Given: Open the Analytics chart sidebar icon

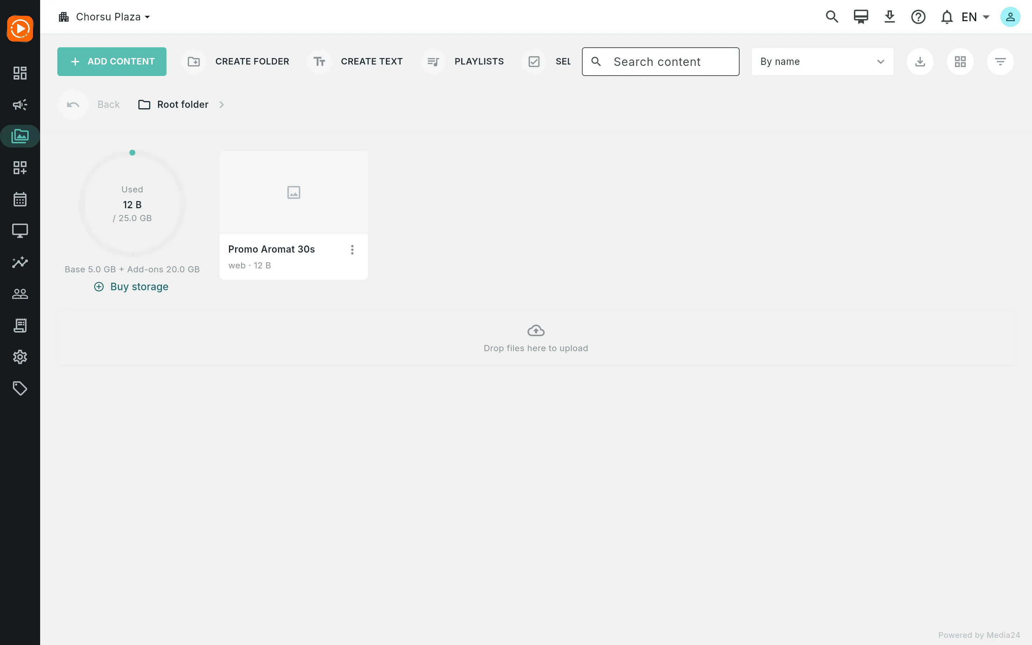Looking at the screenshot, I should [x=20, y=262].
